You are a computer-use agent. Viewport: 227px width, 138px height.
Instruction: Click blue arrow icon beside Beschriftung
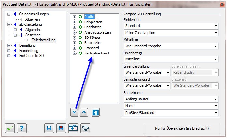(x=15, y=51)
